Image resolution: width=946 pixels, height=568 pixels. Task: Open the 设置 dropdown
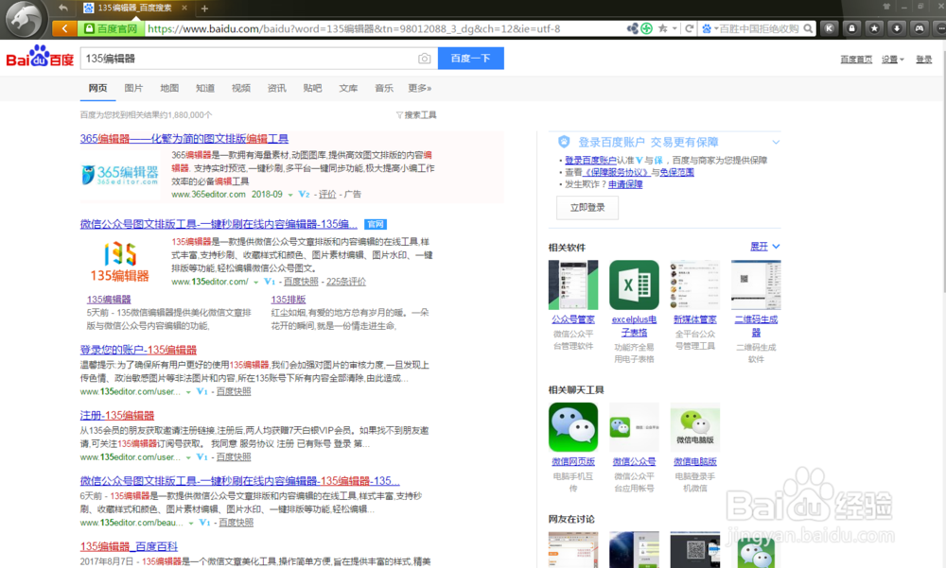click(892, 60)
